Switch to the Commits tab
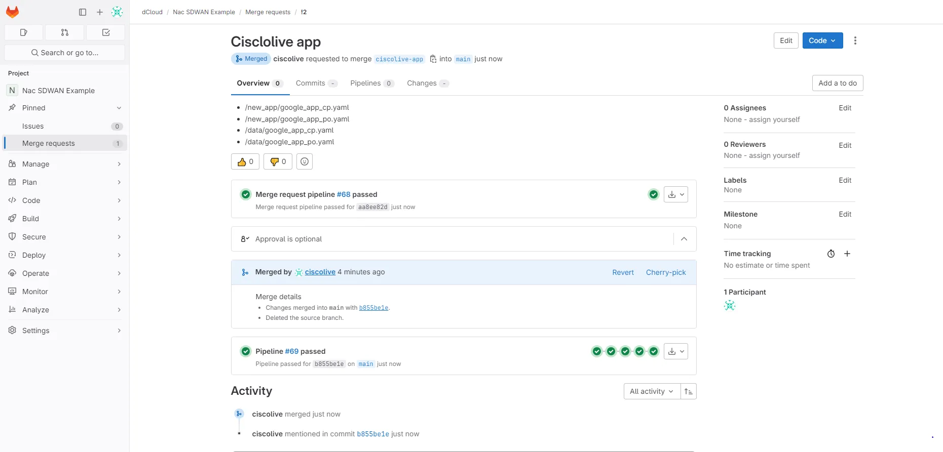Image resolution: width=943 pixels, height=452 pixels. point(311,84)
